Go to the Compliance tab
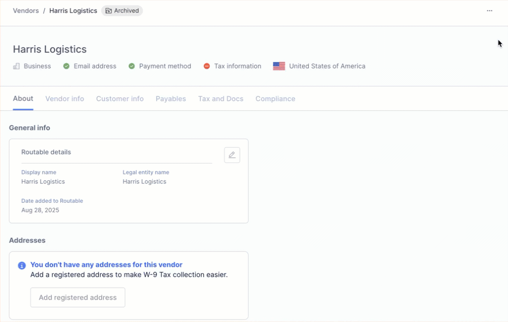 click(275, 99)
